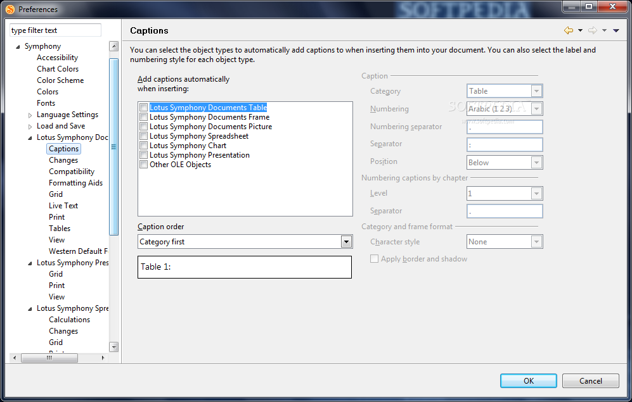Viewport: 632px width, 402px height.
Task: Click the Cancel button
Action: [591, 380]
